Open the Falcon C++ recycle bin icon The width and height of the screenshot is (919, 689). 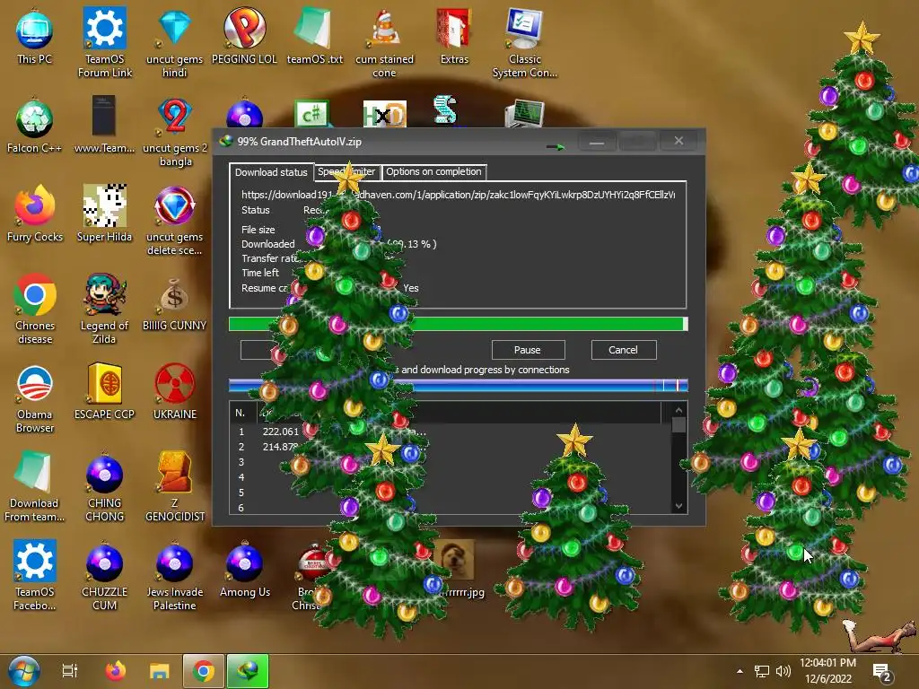coord(35,126)
